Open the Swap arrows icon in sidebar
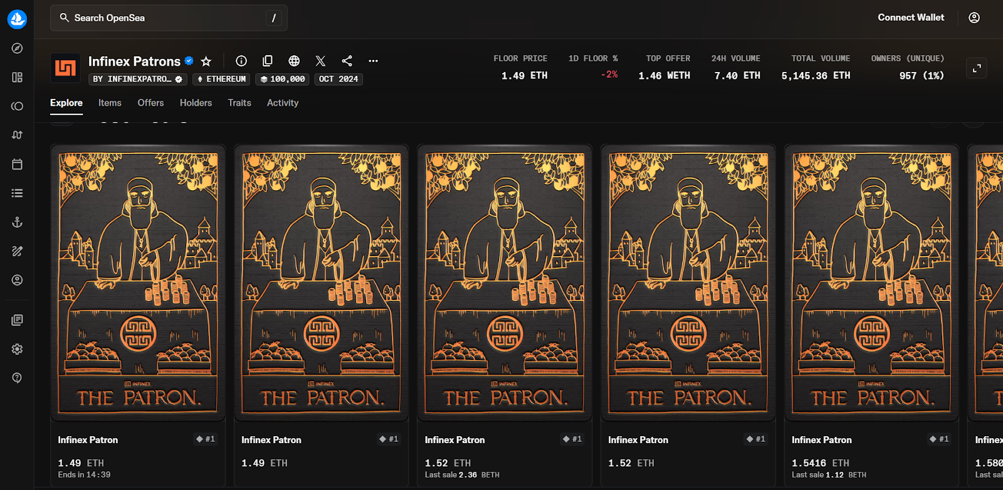Image resolution: width=1003 pixels, height=490 pixels. pyautogui.click(x=17, y=135)
